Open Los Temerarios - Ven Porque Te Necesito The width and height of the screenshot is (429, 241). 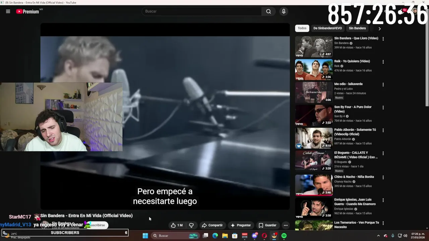[x=356, y=225]
